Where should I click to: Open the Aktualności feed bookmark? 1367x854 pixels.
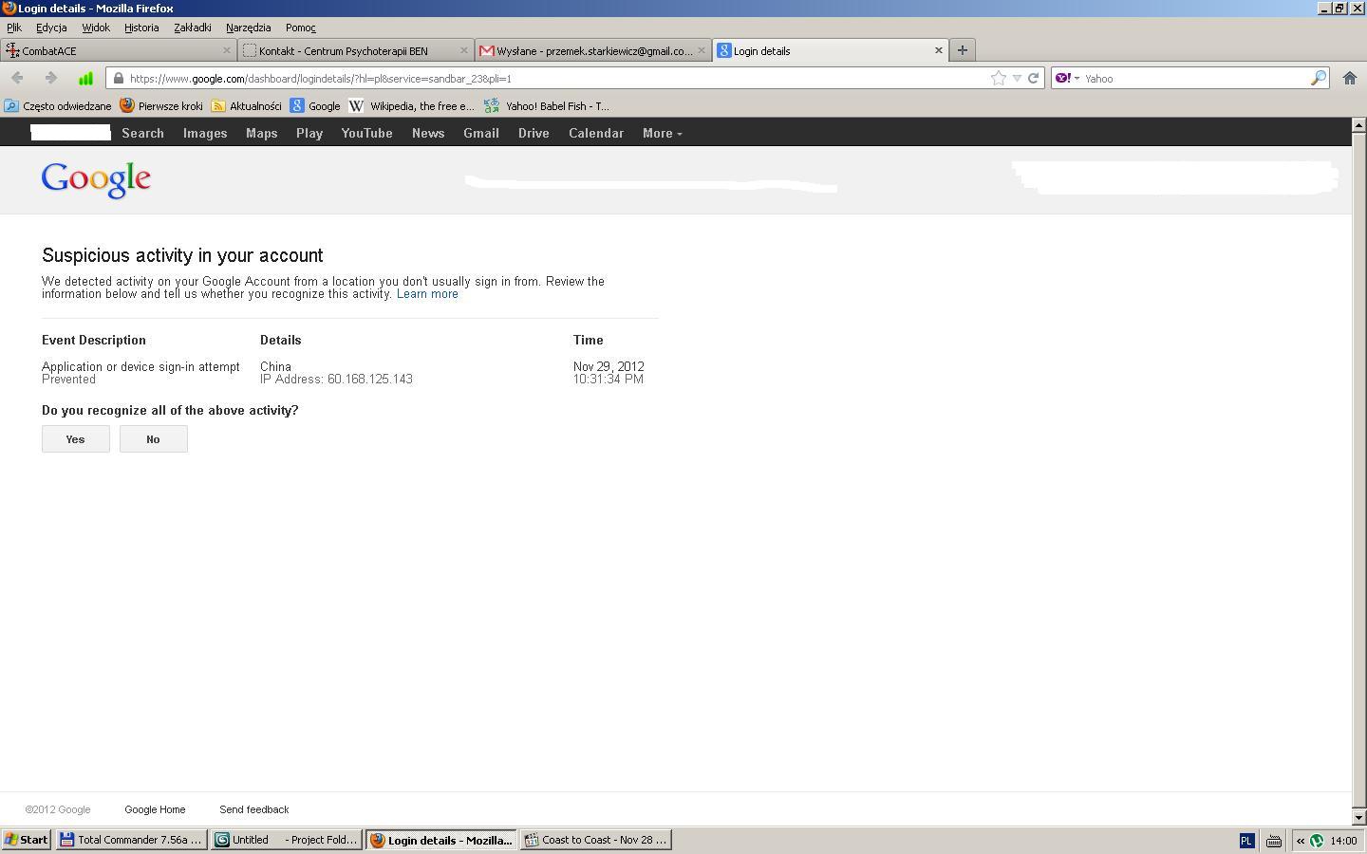click(x=246, y=106)
